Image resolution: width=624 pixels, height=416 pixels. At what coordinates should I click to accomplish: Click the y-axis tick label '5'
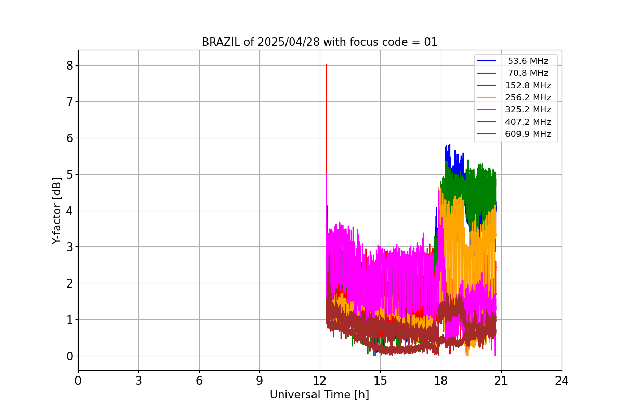(x=69, y=174)
